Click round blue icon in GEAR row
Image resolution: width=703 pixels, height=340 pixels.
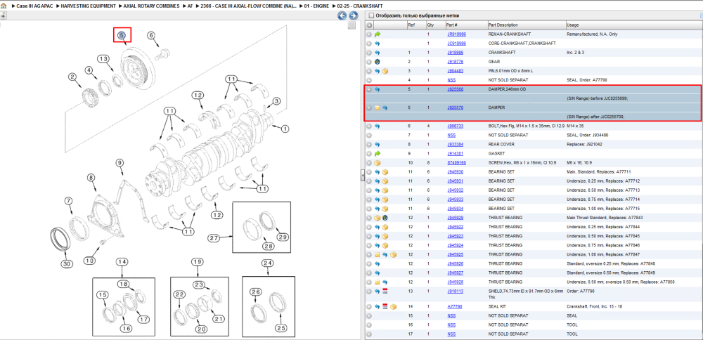[x=377, y=62]
